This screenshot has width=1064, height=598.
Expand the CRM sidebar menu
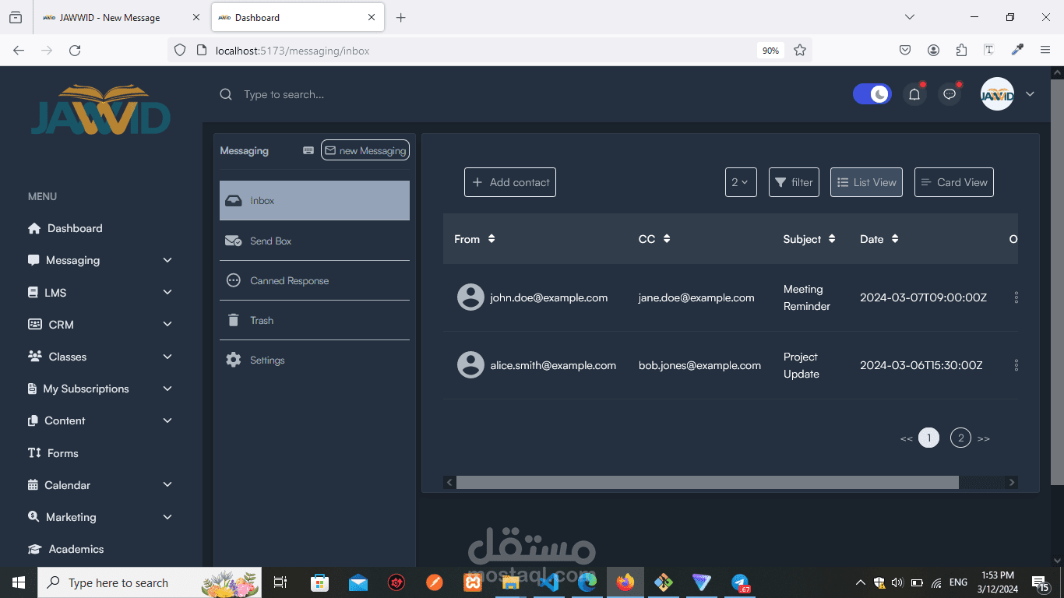100,325
